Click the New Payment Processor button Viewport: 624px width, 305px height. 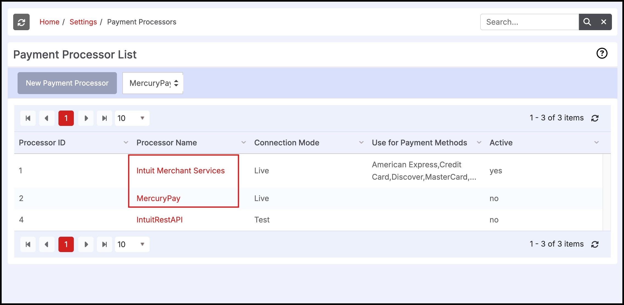click(67, 83)
